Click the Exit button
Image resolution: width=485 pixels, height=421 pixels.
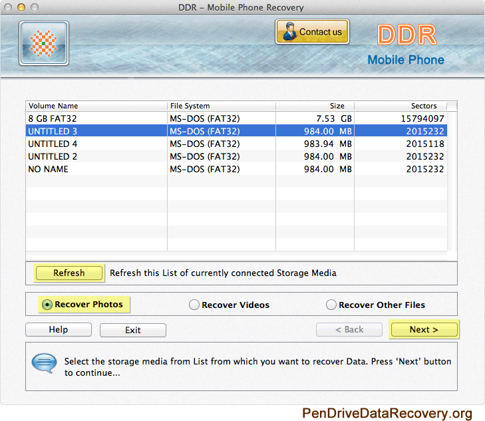132,330
